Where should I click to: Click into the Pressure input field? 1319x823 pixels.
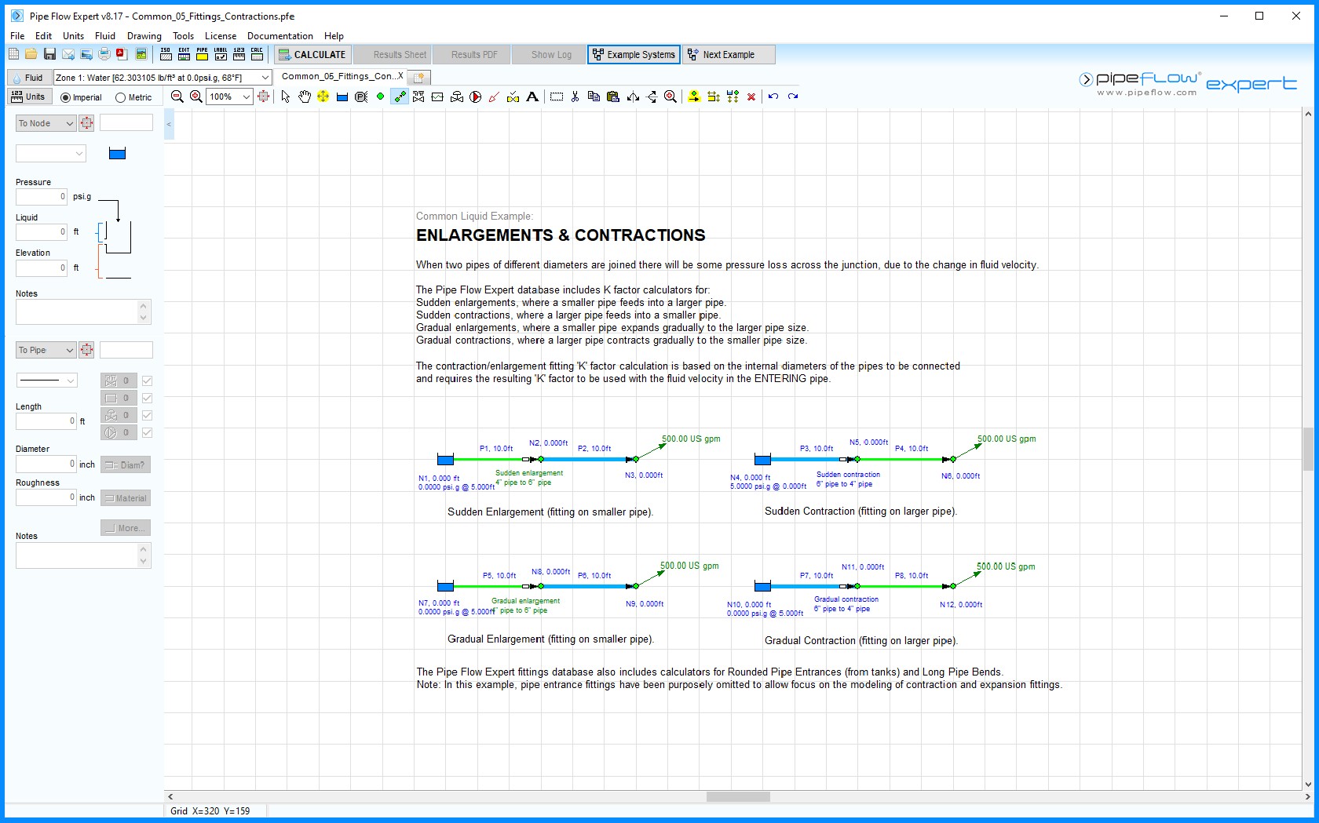(42, 196)
